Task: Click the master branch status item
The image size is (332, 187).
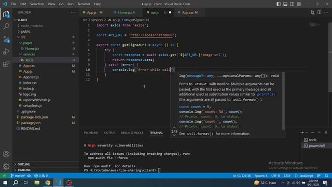Action: click(18, 176)
